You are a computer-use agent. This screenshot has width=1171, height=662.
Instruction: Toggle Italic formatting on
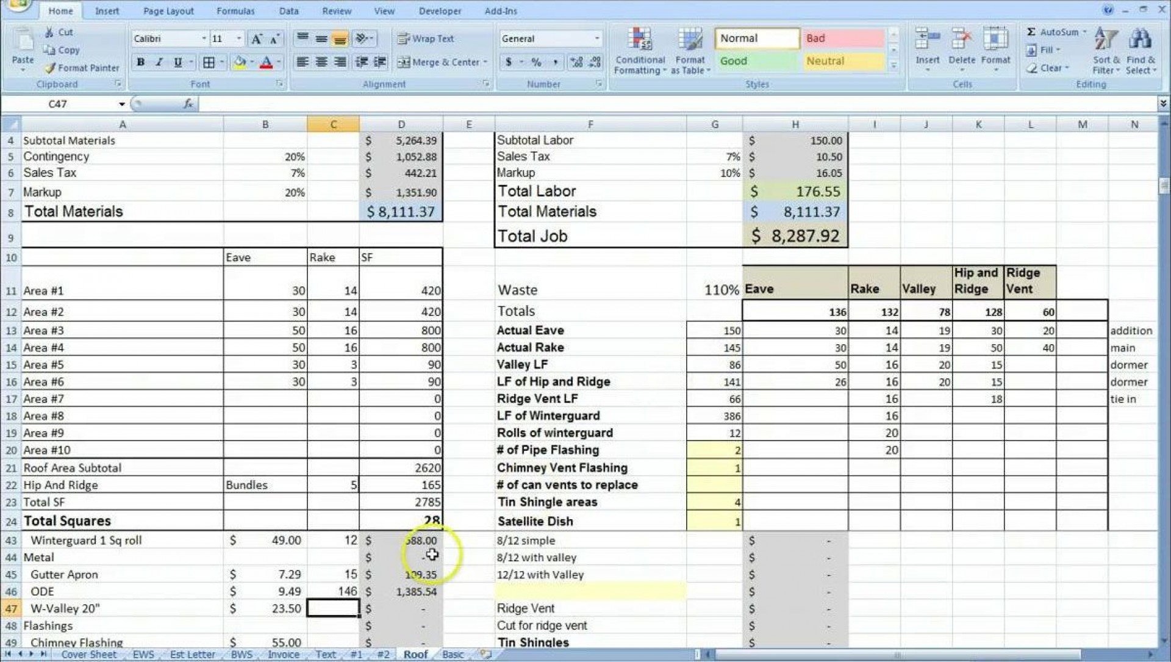(157, 63)
